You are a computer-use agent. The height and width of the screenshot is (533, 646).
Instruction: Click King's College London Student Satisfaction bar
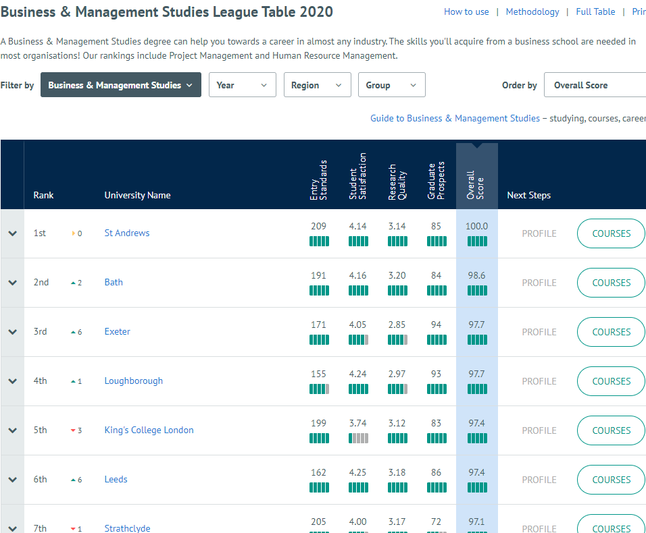pyautogui.click(x=358, y=439)
